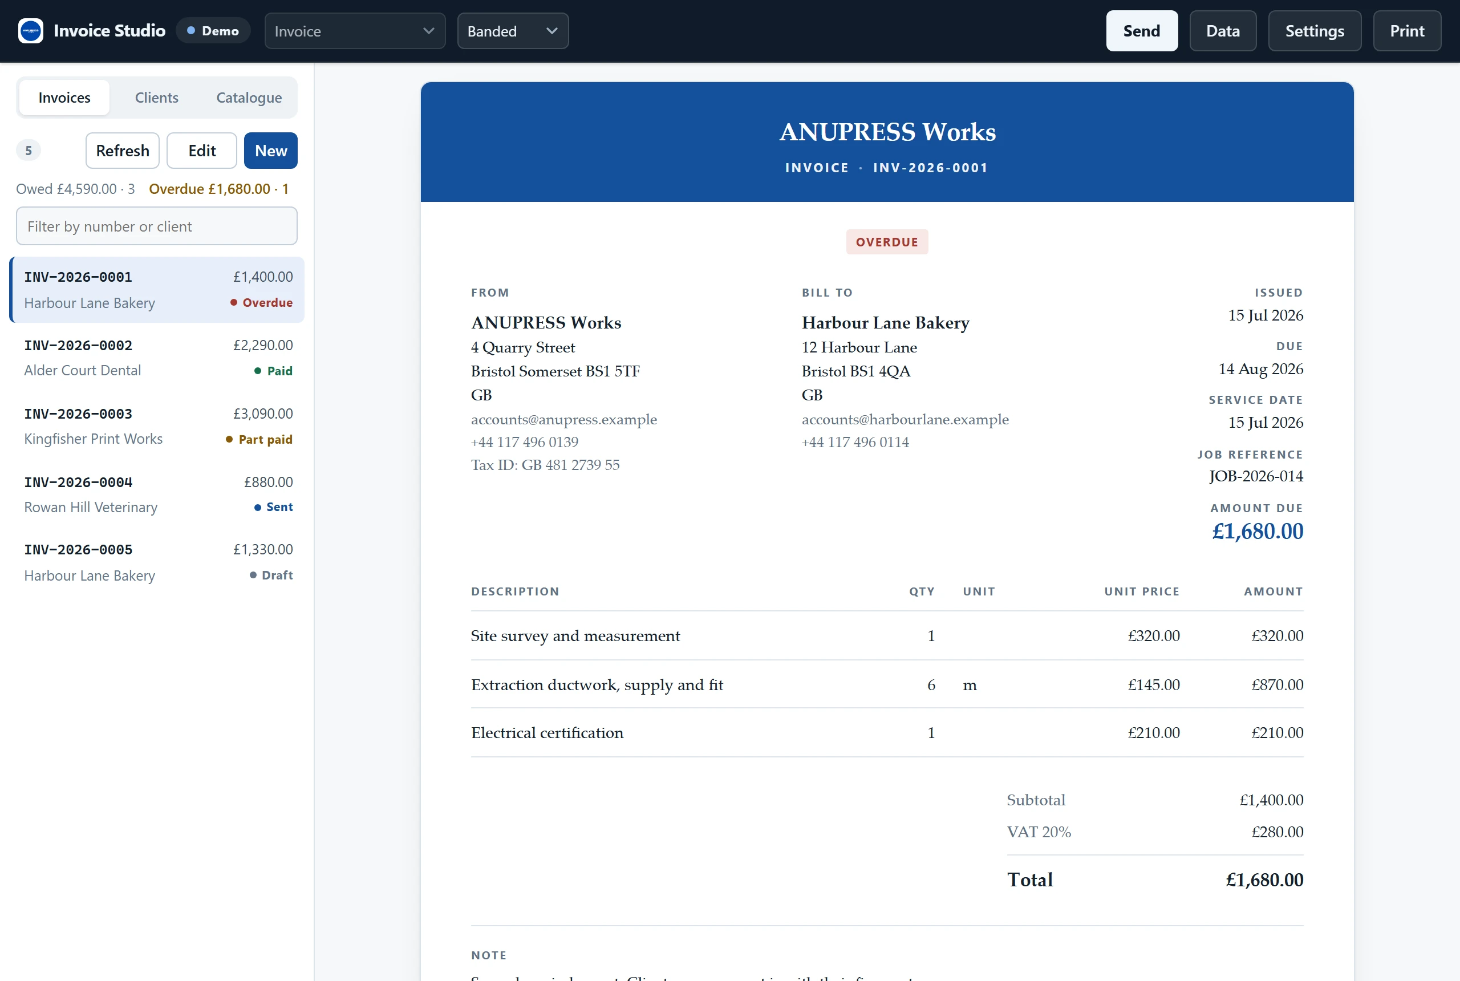This screenshot has width=1460, height=981.
Task: Click the accounts@anupress.example email
Action: point(563,419)
